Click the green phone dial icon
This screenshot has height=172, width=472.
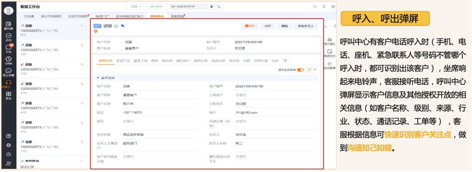(x=219, y=6)
